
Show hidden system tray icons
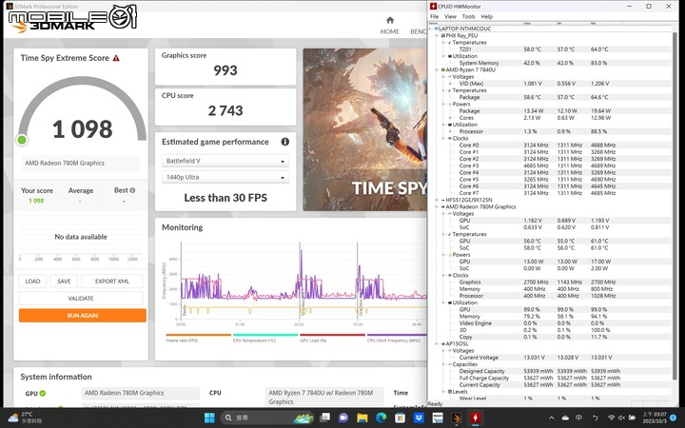[551, 418]
